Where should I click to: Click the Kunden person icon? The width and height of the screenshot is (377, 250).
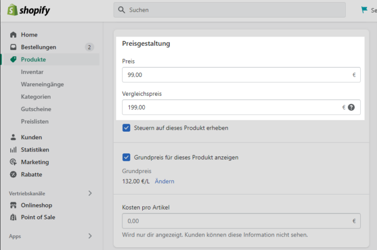pos(13,137)
